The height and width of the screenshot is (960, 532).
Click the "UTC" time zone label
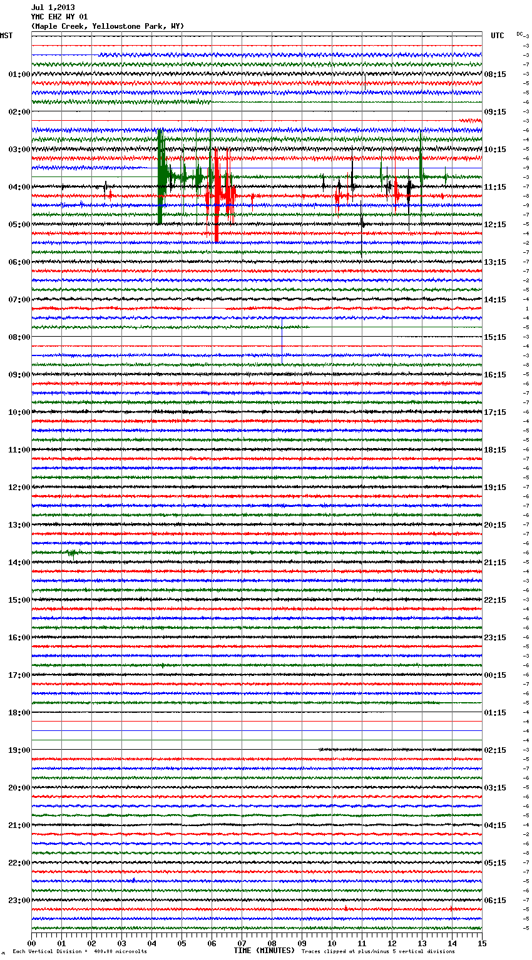tap(498, 36)
